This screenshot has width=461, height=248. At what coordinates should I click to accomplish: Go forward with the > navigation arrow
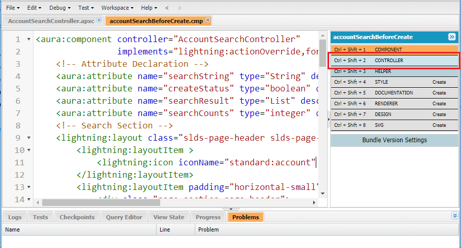(180, 8)
